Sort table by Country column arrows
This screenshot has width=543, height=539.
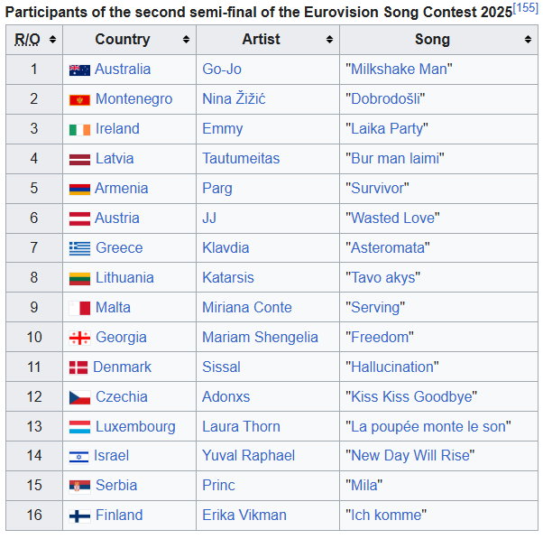(x=186, y=39)
